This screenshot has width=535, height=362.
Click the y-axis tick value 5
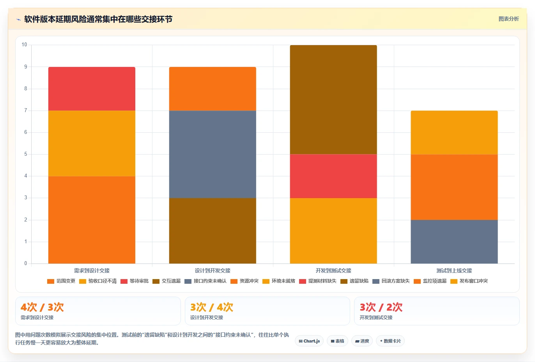coord(26,154)
